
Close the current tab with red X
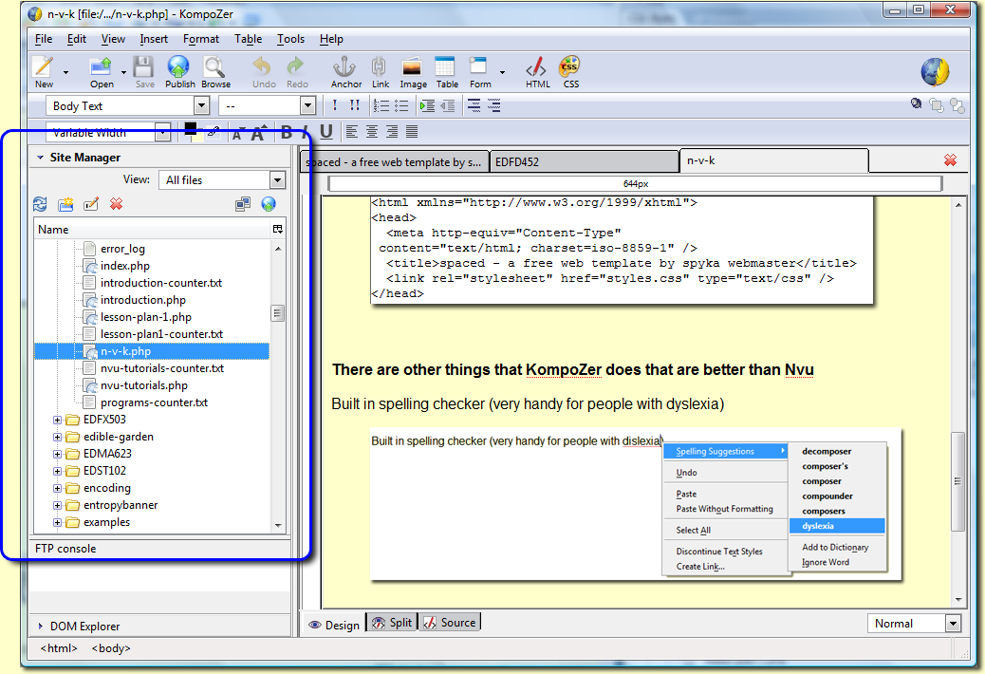(950, 160)
